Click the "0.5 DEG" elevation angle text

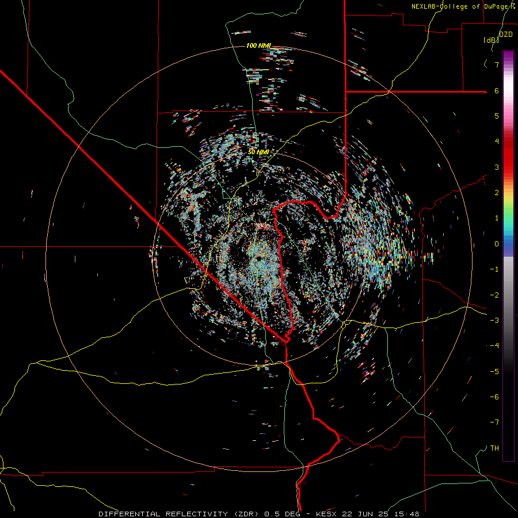tap(284, 514)
